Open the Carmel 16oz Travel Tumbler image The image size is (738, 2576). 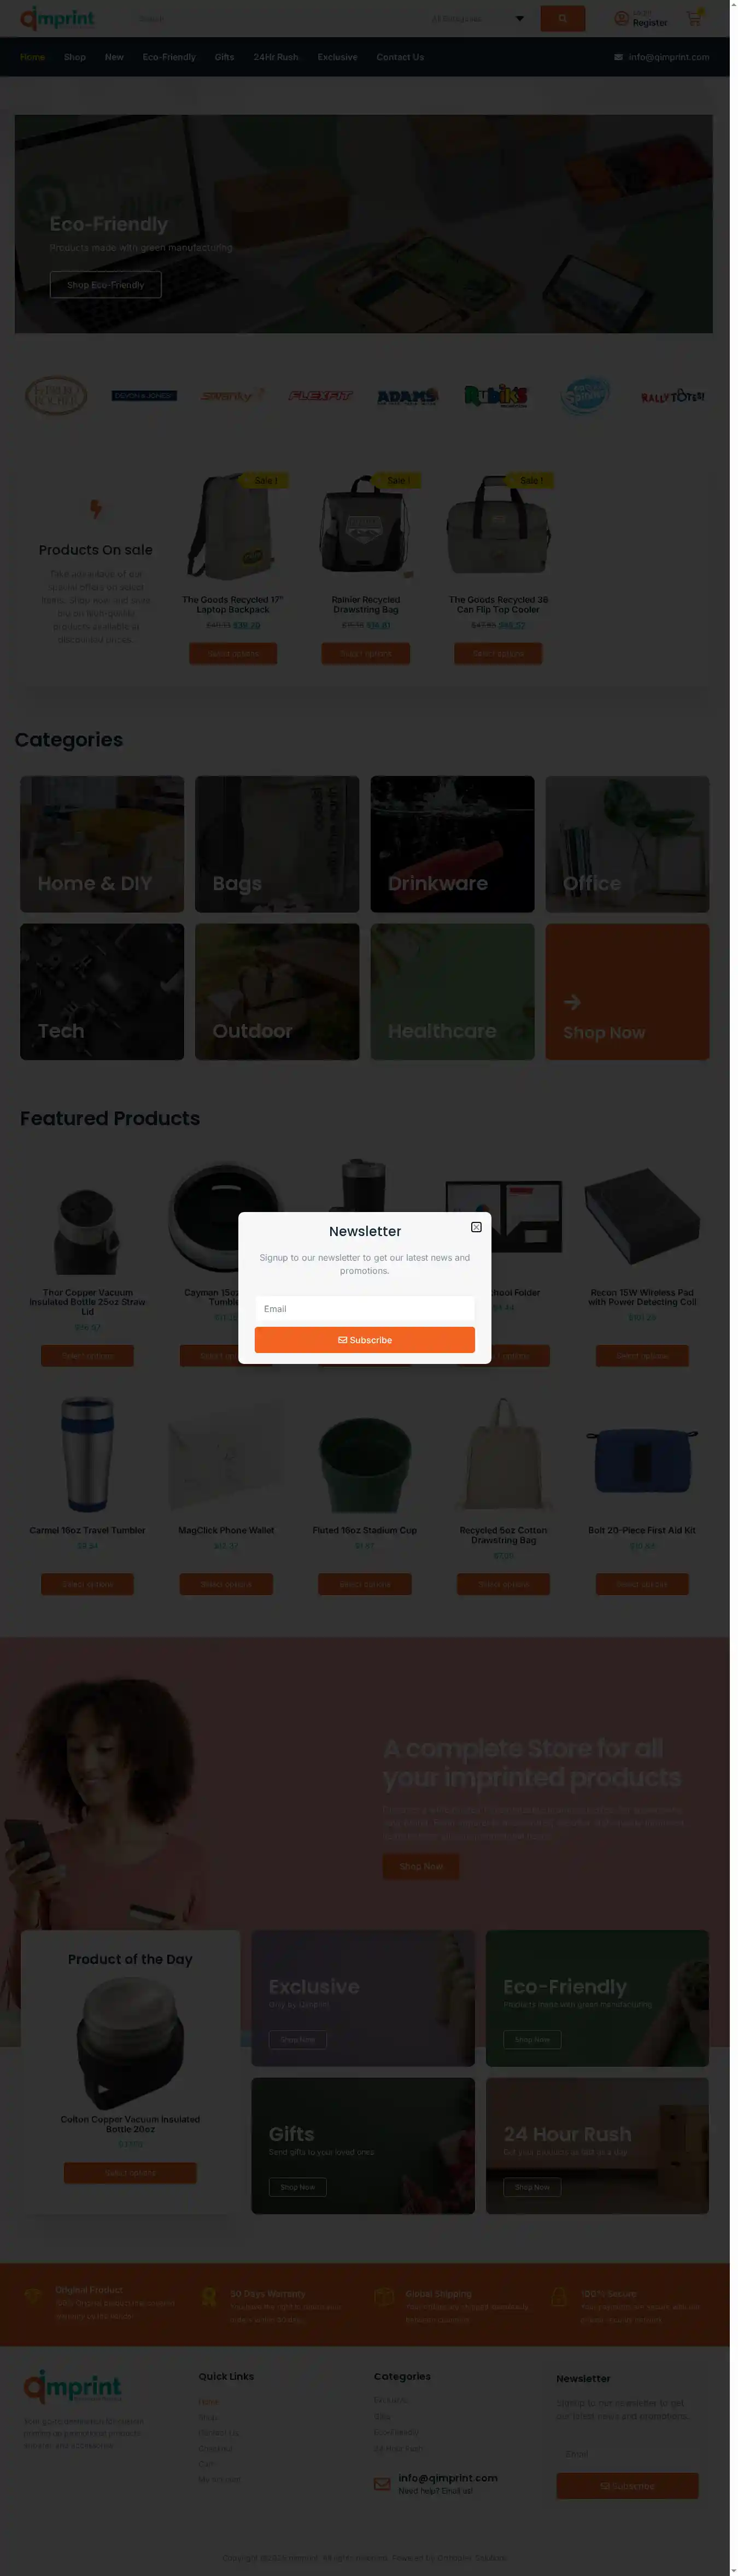(87, 1454)
